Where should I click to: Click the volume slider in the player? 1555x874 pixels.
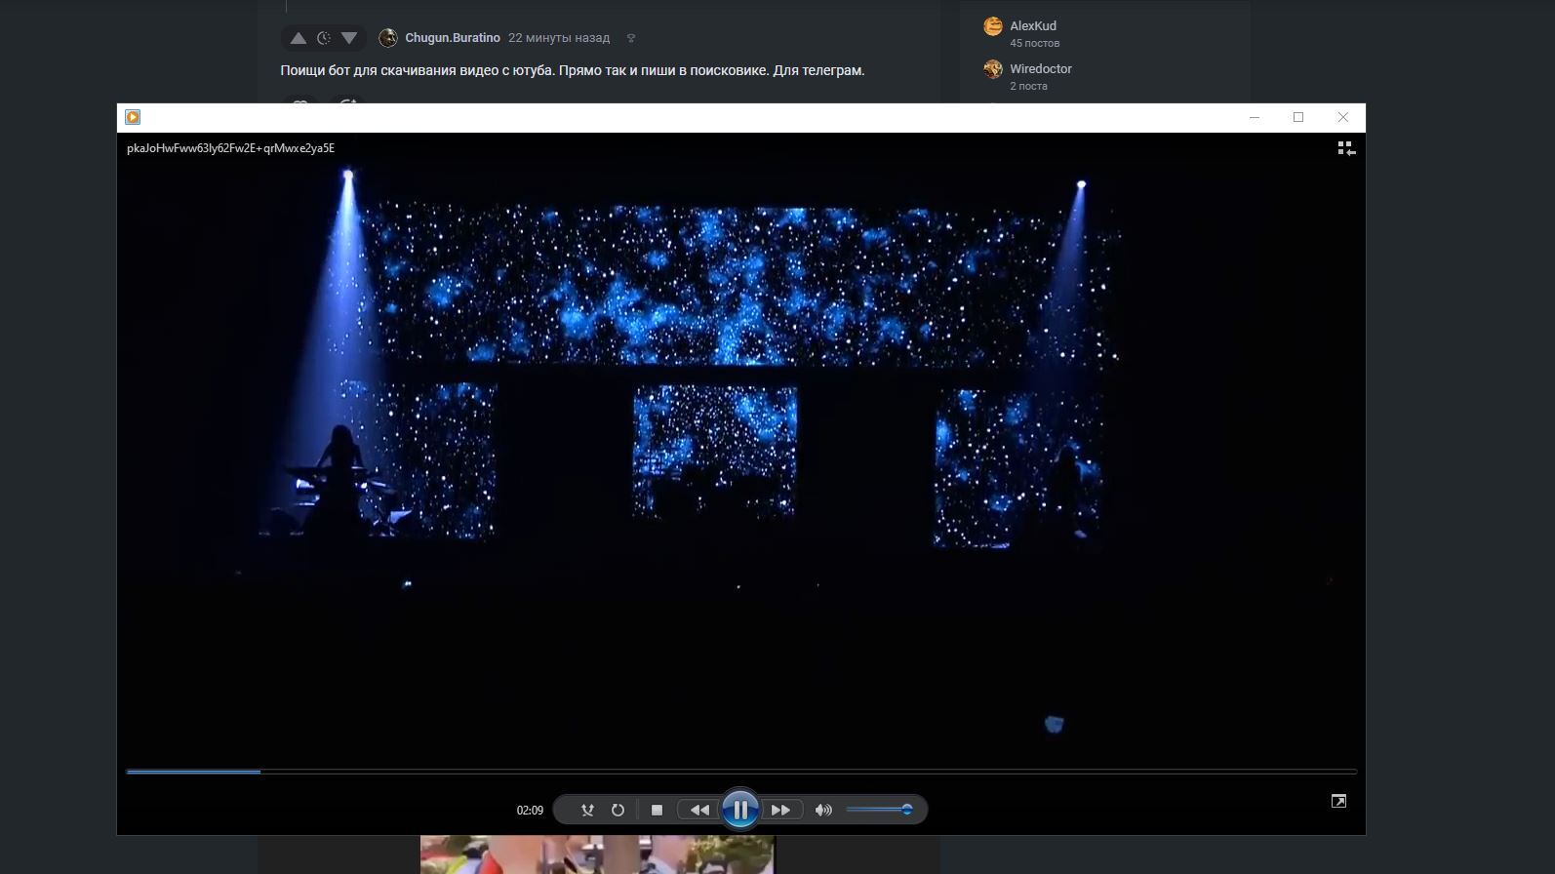(x=878, y=810)
